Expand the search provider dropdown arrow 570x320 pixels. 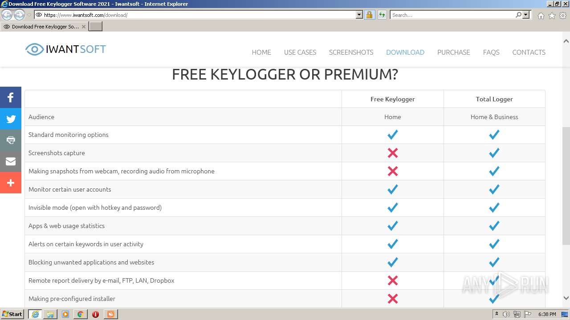pos(526,15)
